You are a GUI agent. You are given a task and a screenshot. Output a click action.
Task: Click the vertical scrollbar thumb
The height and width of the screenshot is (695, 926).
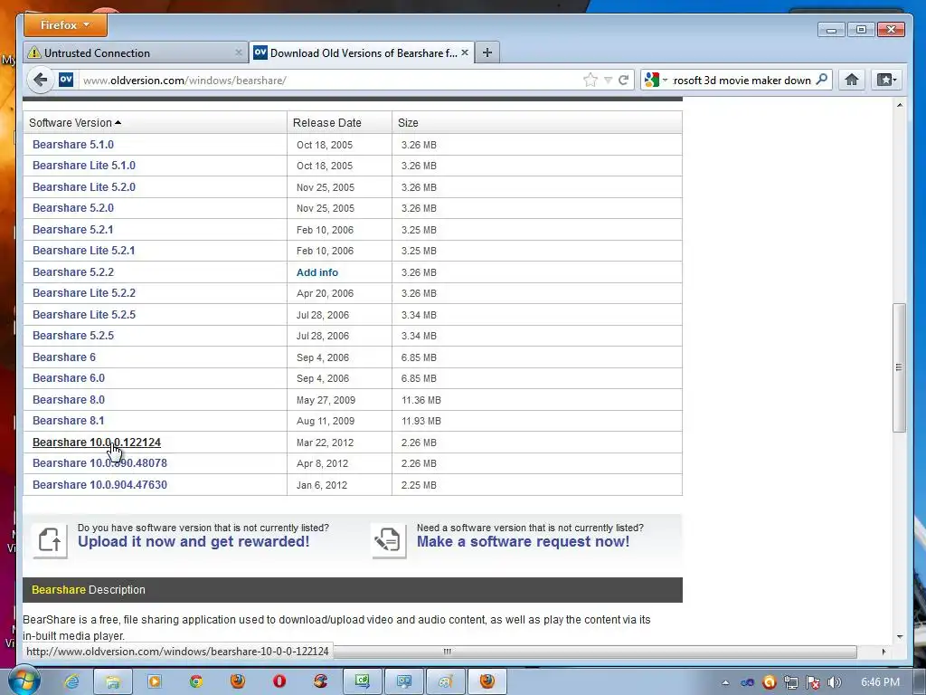click(x=899, y=367)
